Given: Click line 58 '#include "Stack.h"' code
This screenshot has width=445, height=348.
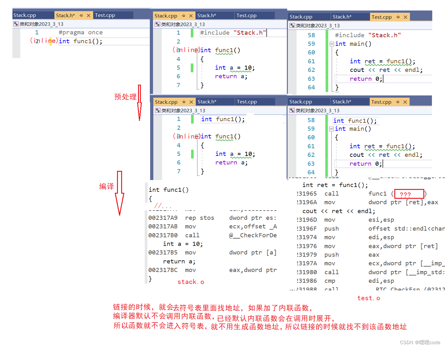Looking at the screenshot, I should pos(368,35).
